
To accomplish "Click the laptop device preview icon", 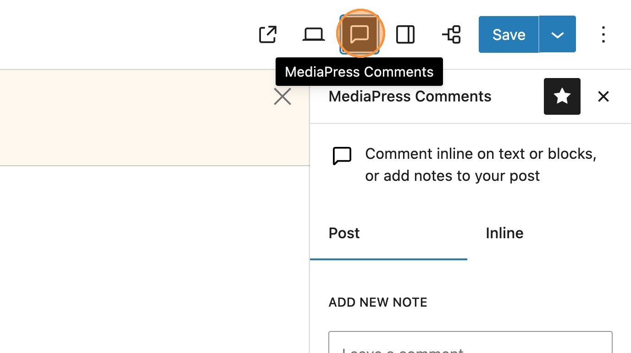I will pos(314,35).
